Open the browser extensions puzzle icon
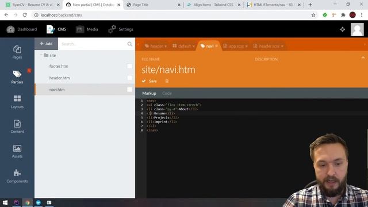The width and height of the screenshot is (368, 207). (x=343, y=15)
